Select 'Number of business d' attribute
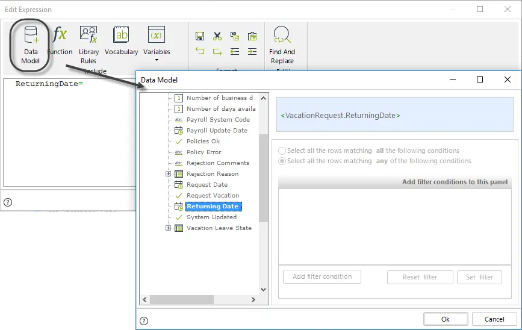The height and width of the screenshot is (330, 522). point(220,98)
